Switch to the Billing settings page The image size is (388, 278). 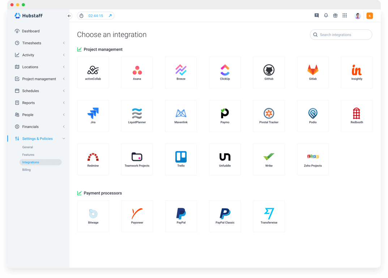pyautogui.click(x=26, y=169)
